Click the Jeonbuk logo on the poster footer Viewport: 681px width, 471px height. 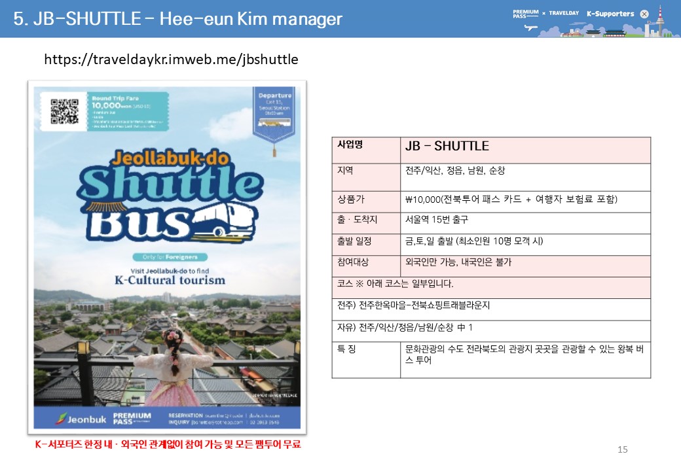(x=81, y=419)
